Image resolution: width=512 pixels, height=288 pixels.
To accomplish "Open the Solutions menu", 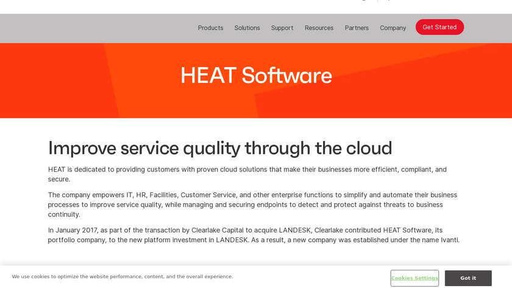I will (x=247, y=28).
